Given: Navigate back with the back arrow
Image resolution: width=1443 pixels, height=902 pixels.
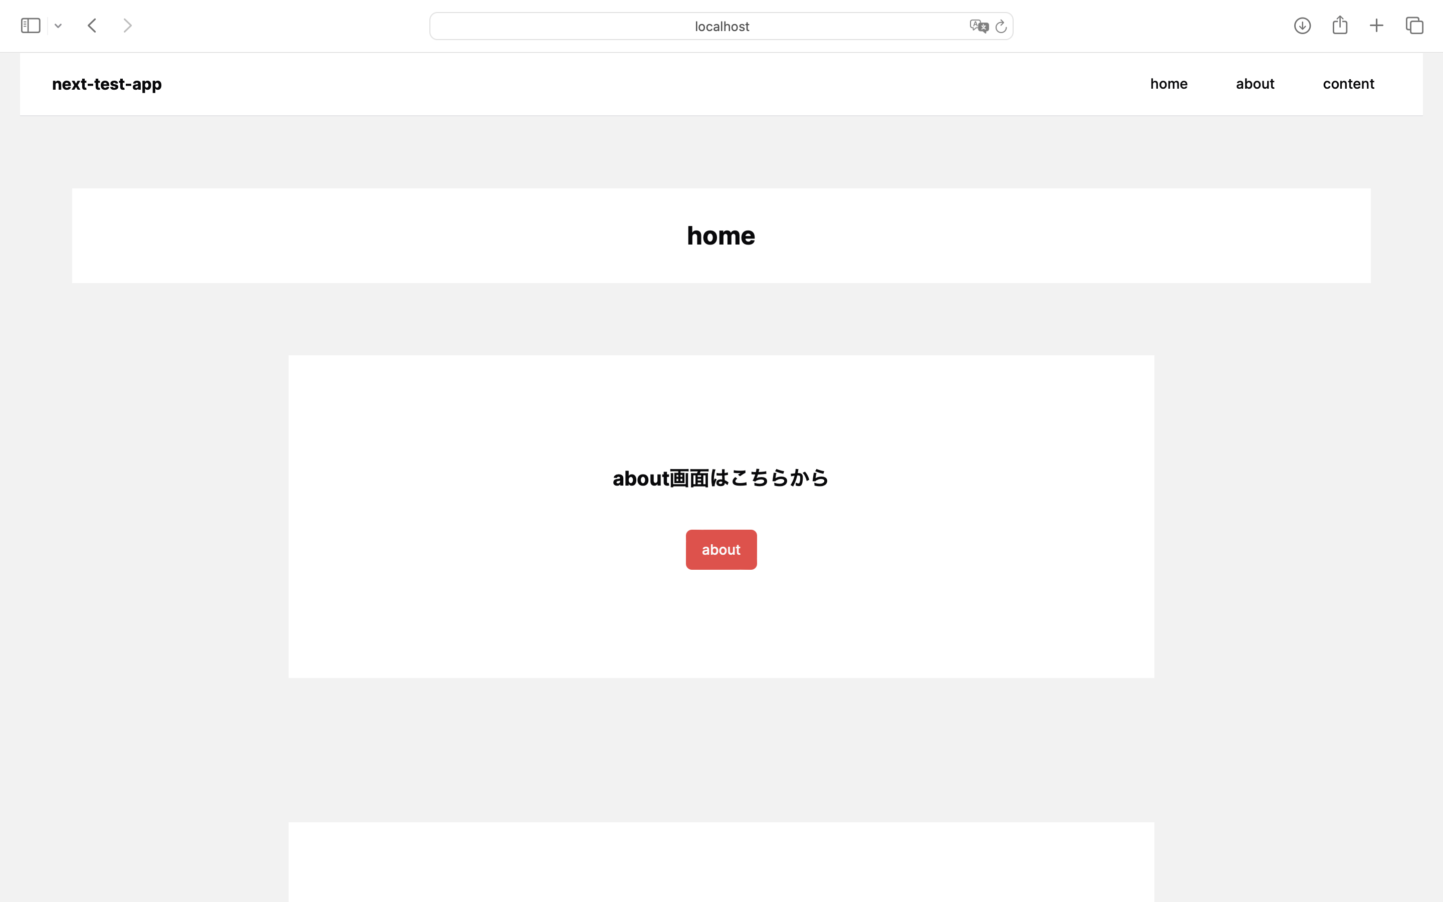Looking at the screenshot, I should (92, 25).
